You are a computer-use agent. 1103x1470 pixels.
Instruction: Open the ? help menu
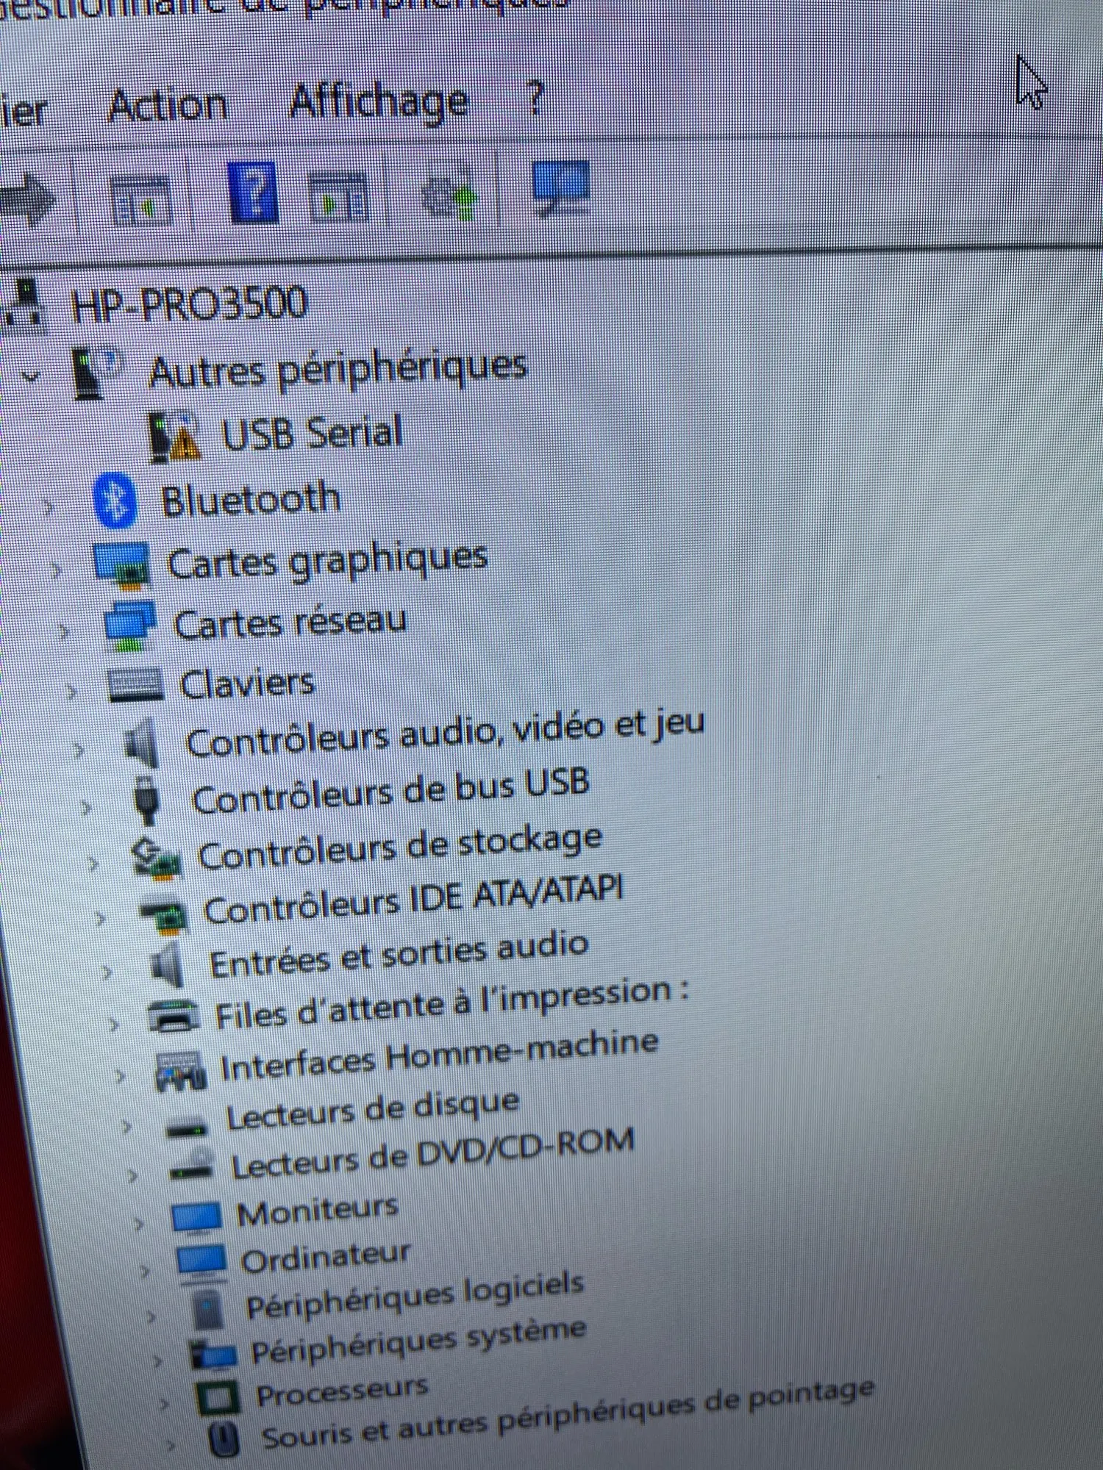pyautogui.click(x=535, y=98)
